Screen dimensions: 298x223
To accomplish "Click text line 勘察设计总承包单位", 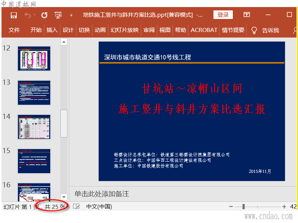I will tap(172, 155).
